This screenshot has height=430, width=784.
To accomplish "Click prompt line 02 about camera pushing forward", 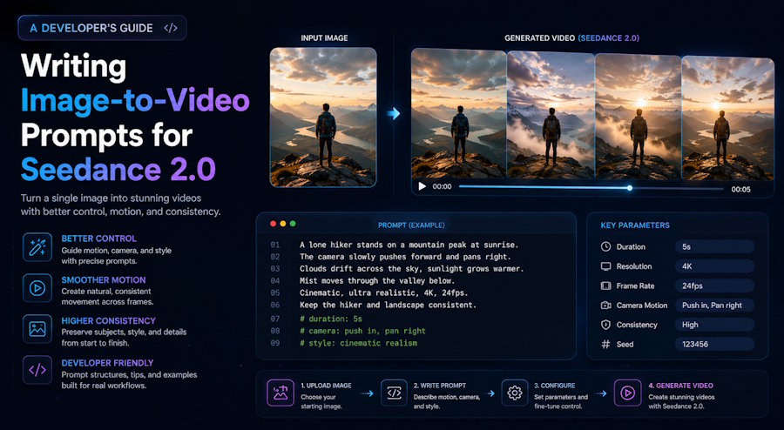I will coord(405,257).
